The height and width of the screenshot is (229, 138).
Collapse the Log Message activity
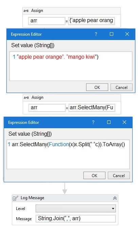(115, 198)
